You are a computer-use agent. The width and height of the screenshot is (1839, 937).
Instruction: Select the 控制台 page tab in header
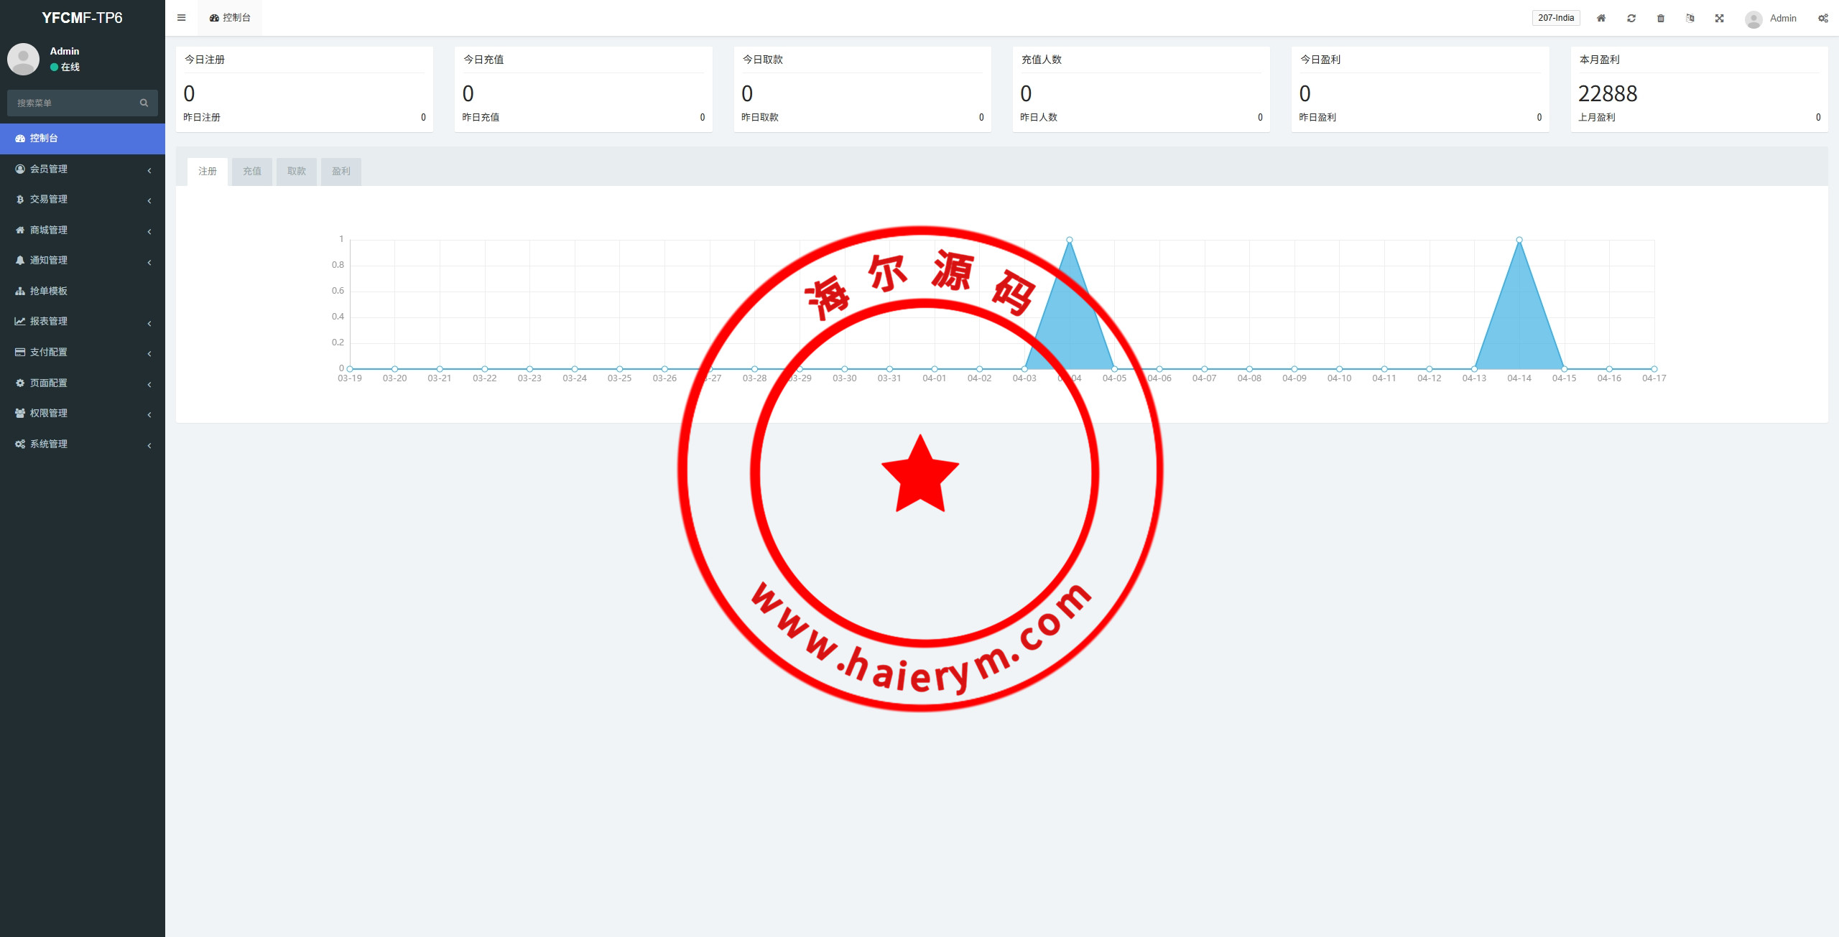tap(230, 18)
